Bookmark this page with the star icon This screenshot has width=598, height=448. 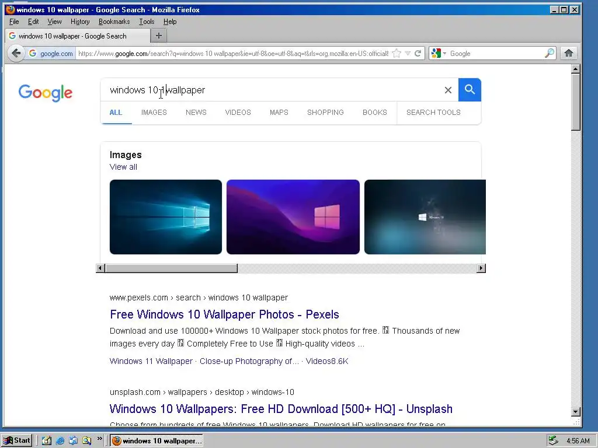(397, 53)
